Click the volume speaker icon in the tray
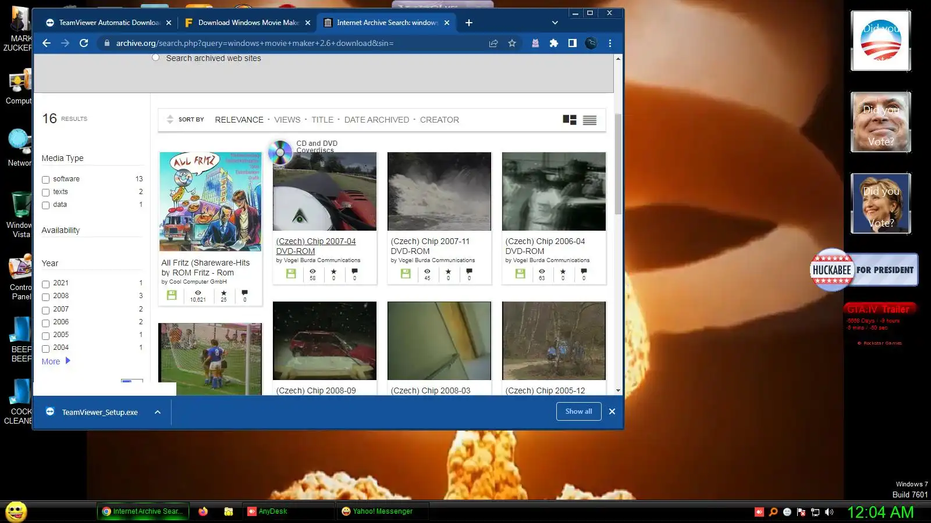931x523 pixels. click(x=829, y=512)
